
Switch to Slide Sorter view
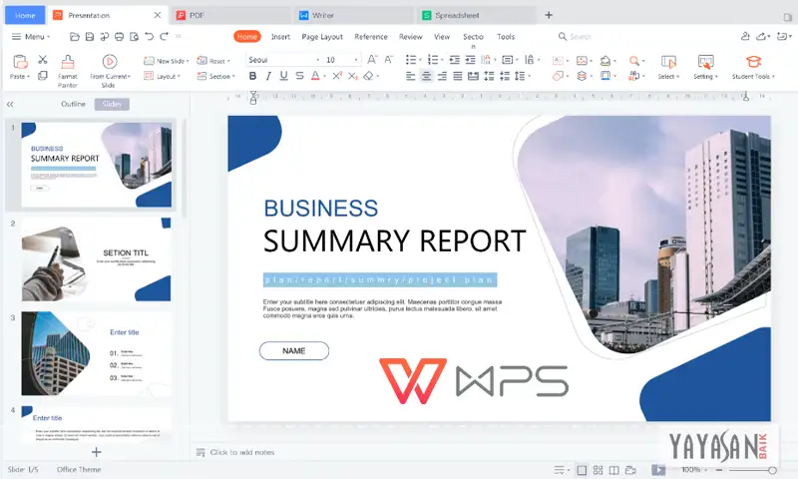[x=598, y=470]
